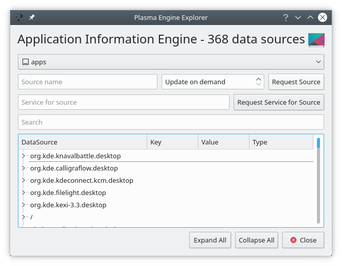Sort by DataSource column header
The image size is (342, 266).
click(x=83, y=142)
